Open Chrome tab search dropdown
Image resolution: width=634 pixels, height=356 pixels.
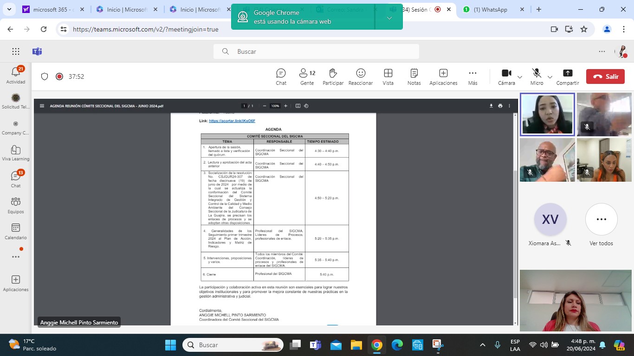(10, 9)
